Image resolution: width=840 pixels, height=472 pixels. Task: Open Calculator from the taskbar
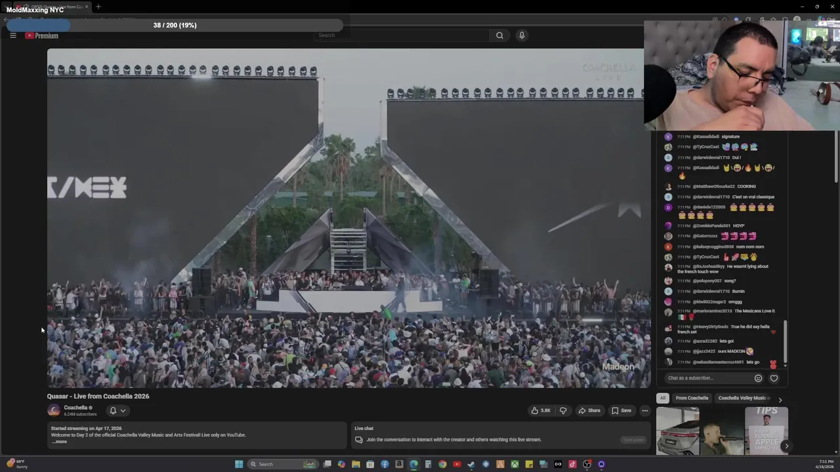pos(428,464)
